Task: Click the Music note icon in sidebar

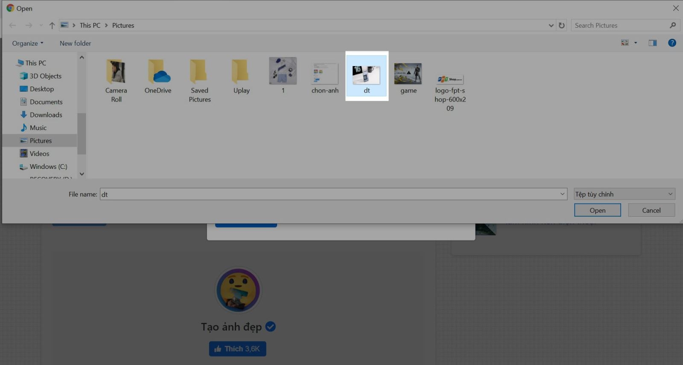Action: [x=24, y=128]
